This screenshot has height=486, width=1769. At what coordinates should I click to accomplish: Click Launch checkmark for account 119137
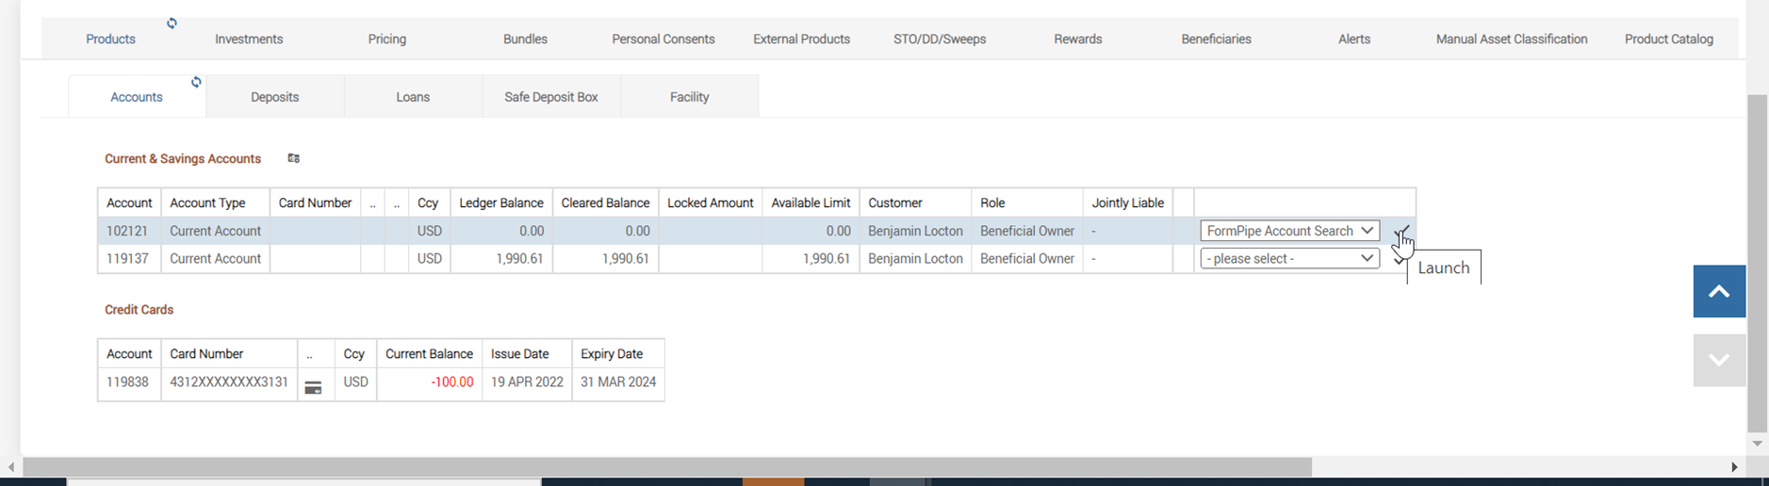(1398, 260)
